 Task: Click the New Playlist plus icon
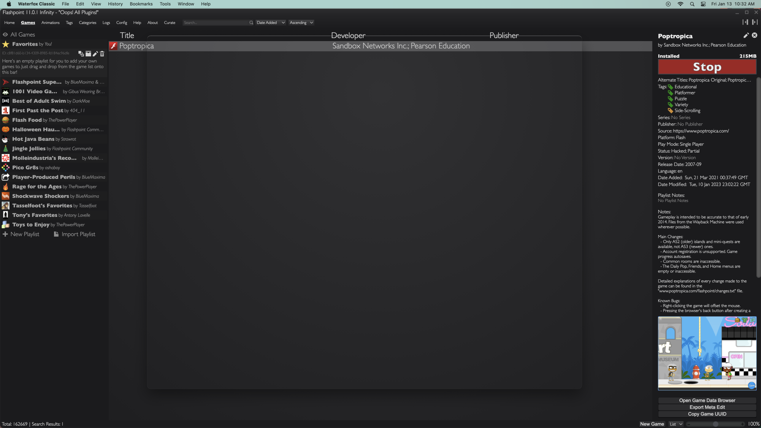(x=6, y=234)
